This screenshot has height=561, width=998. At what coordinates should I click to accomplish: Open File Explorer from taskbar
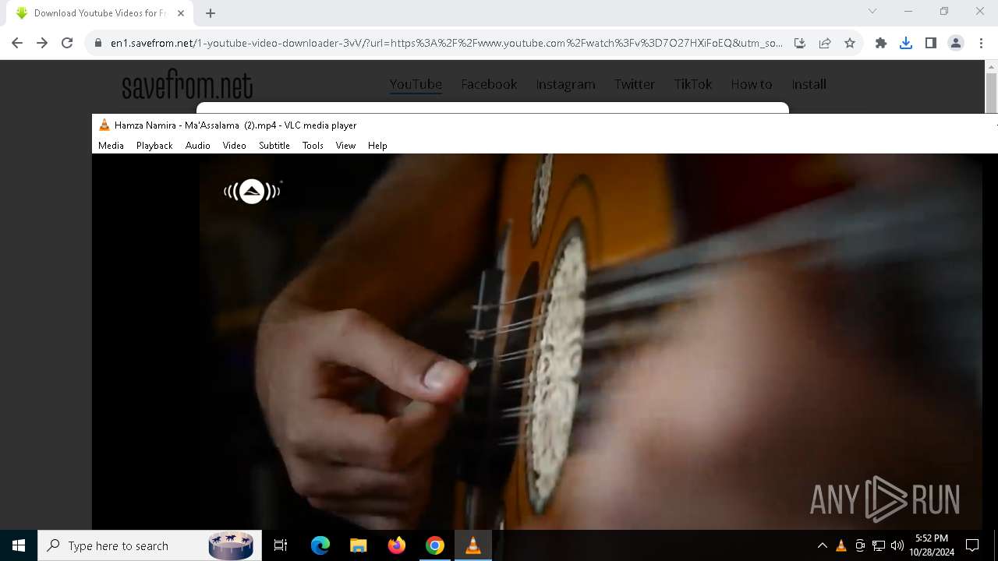pyautogui.click(x=358, y=545)
